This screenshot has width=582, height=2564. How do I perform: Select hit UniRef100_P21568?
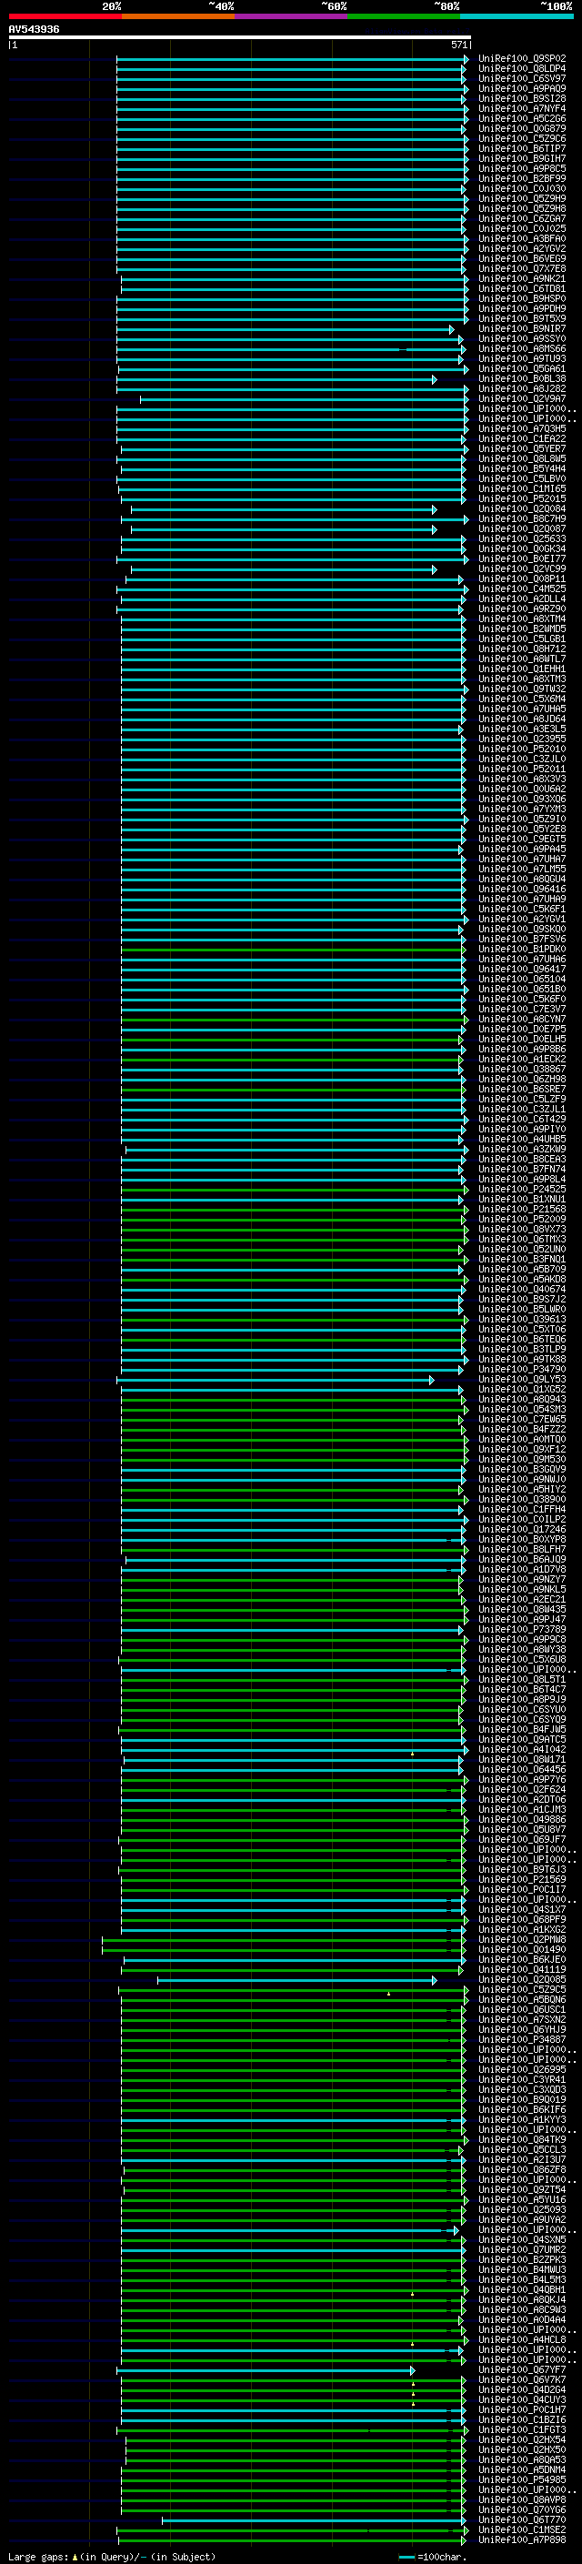click(521, 1209)
